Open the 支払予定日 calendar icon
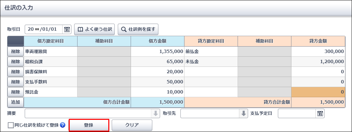The image size is (352, 132). [320, 113]
